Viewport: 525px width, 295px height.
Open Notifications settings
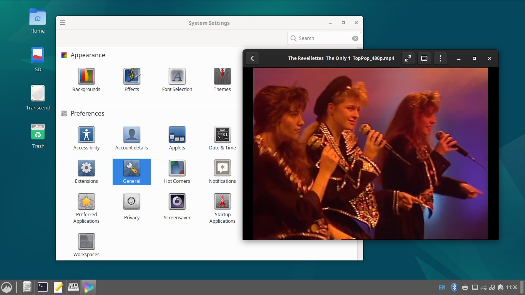[223, 172]
